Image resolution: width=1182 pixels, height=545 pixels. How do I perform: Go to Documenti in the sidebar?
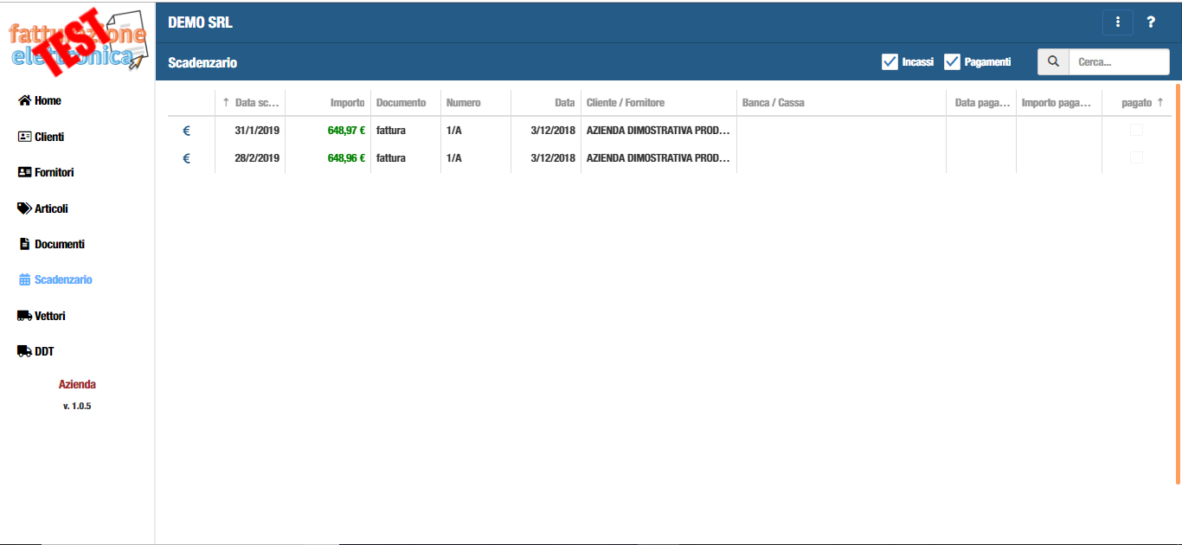pos(59,244)
